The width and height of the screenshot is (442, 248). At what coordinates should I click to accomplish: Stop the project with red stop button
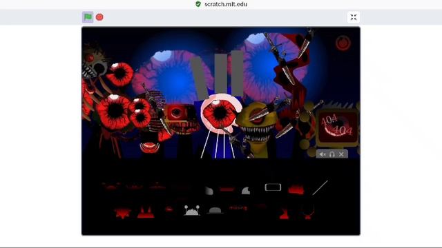pyautogui.click(x=99, y=17)
